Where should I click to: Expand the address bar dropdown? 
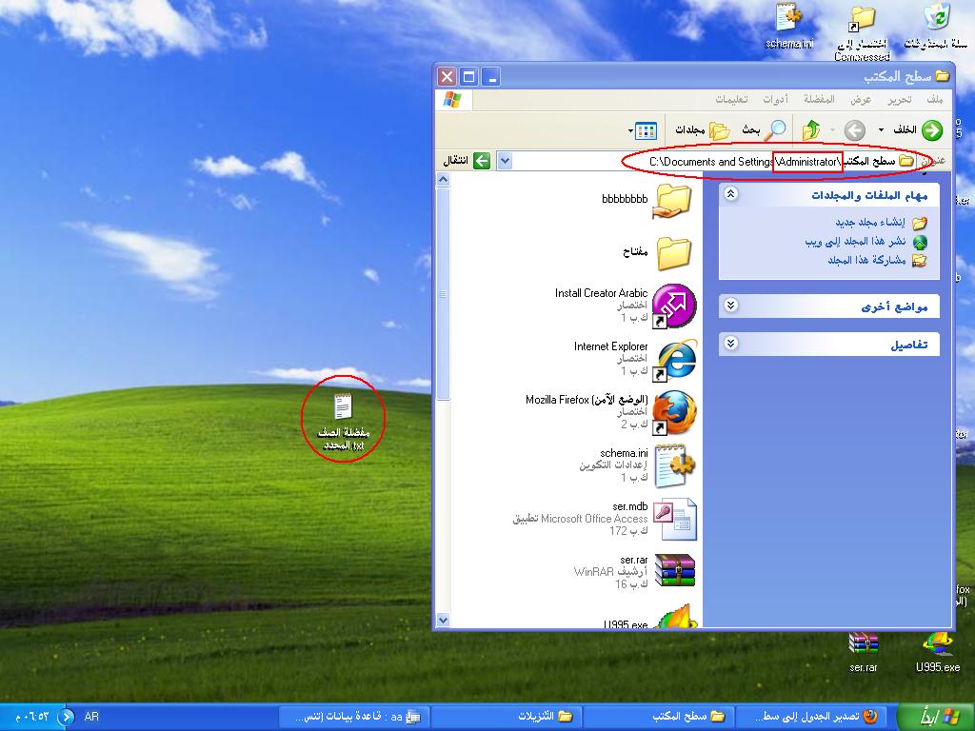click(x=505, y=161)
